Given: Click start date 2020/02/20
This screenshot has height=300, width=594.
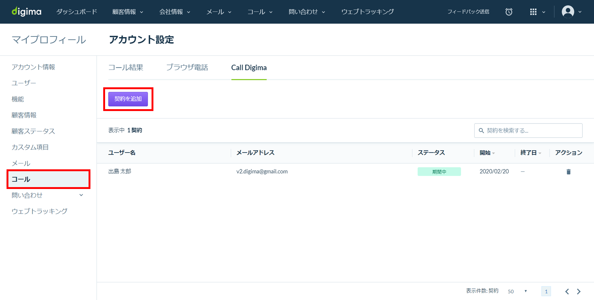Looking at the screenshot, I should click(494, 172).
